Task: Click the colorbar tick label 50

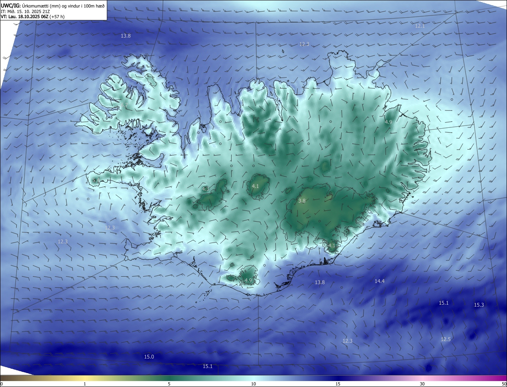Action: pyautogui.click(x=504, y=384)
